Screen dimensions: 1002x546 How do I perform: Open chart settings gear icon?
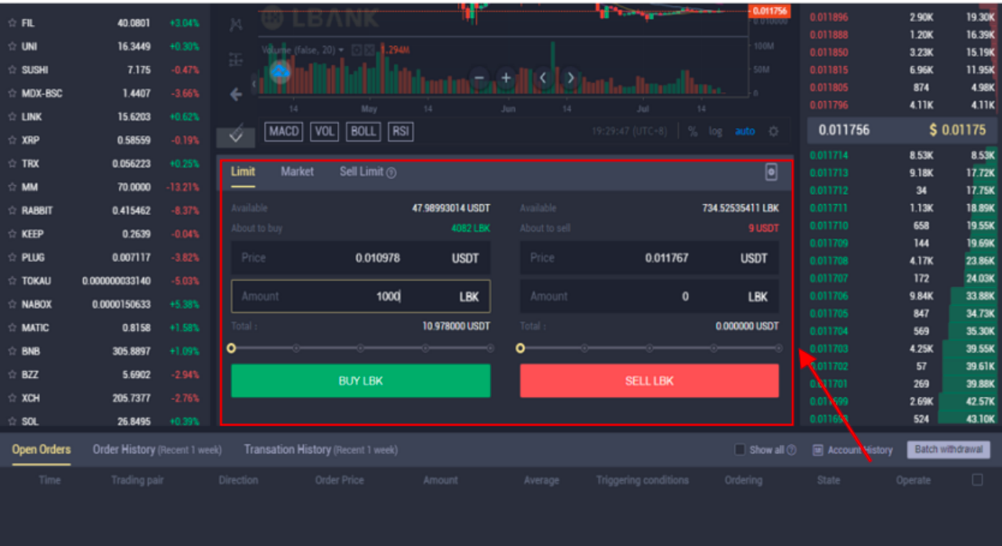[774, 131]
